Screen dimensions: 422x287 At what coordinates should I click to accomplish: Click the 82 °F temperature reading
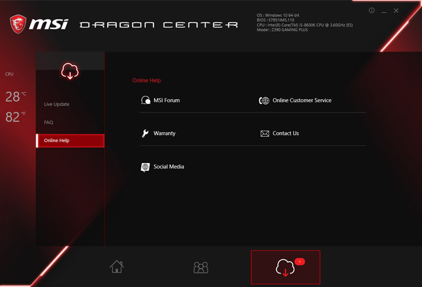15,117
